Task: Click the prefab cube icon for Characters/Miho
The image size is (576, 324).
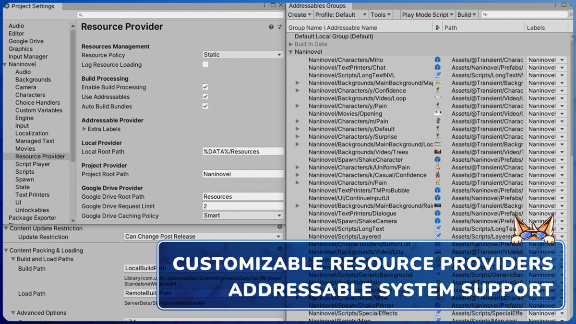Action: point(438,60)
